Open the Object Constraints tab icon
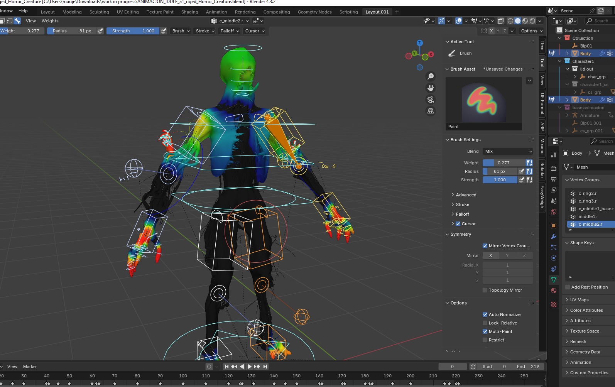 point(554,269)
